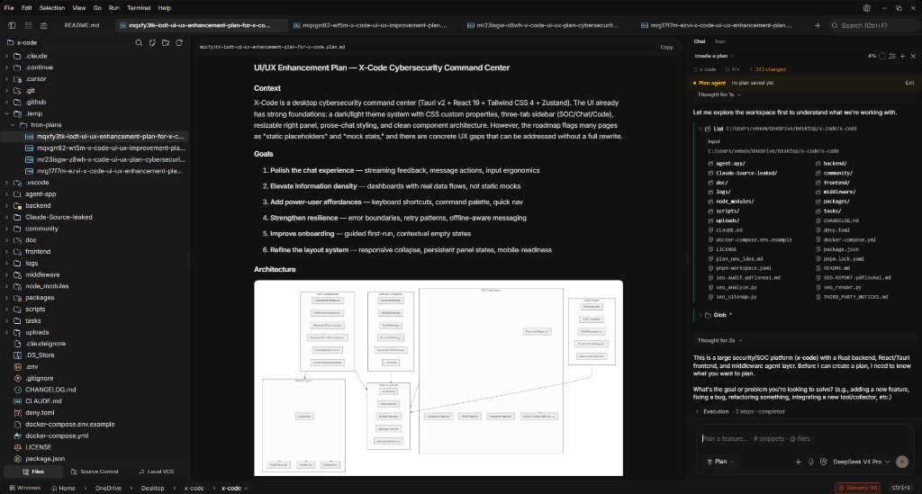Click the Desktop breadcrumb segment
This screenshot has width=922, height=494.
[x=152, y=488]
